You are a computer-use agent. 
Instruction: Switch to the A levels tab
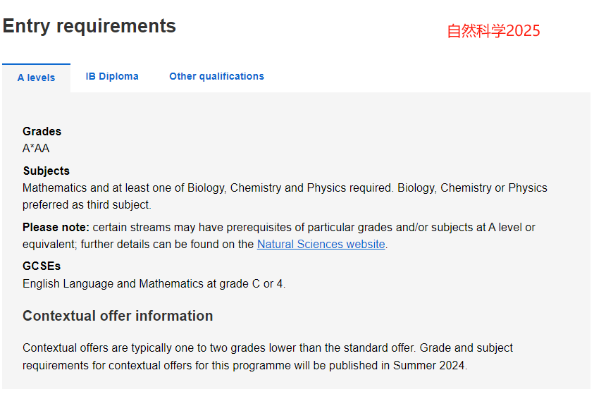36,78
